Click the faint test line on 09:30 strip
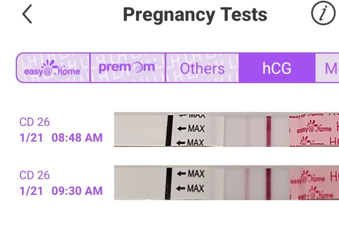Screen dimensions: 339x226 point(247,183)
